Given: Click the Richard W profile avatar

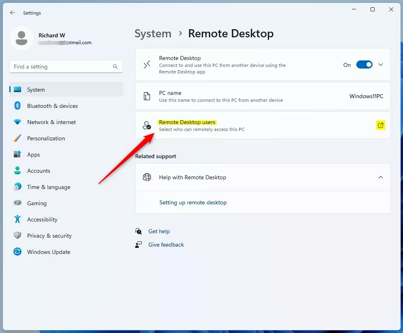Looking at the screenshot, I should pyautogui.click(x=22, y=38).
